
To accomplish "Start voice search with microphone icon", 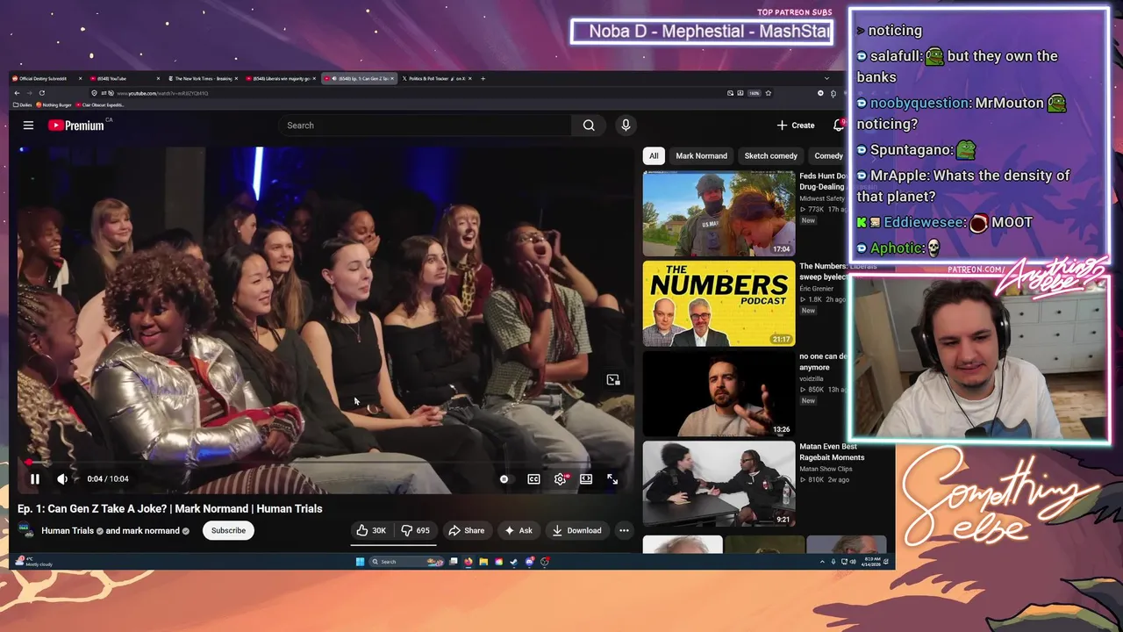I will click(x=626, y=126).
